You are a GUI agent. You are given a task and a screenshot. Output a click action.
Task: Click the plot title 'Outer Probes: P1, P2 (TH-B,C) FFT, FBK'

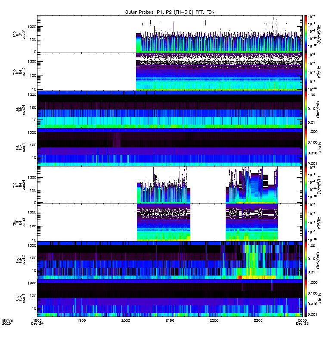coord(170,13)
